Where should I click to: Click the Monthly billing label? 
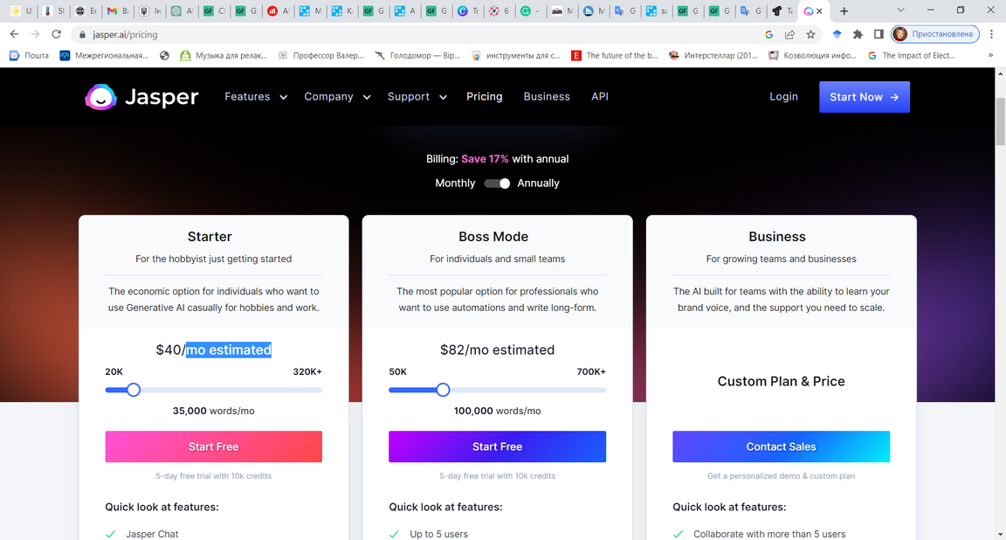(456, 183)
